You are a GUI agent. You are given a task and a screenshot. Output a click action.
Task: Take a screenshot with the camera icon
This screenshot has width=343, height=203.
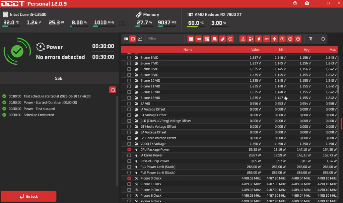[x=307, y=3]
